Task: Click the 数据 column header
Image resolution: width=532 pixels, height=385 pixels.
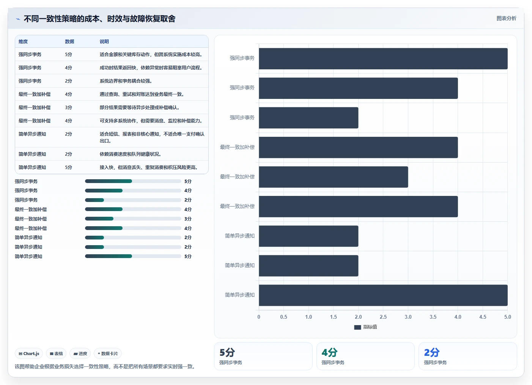Action: (69, 42)
